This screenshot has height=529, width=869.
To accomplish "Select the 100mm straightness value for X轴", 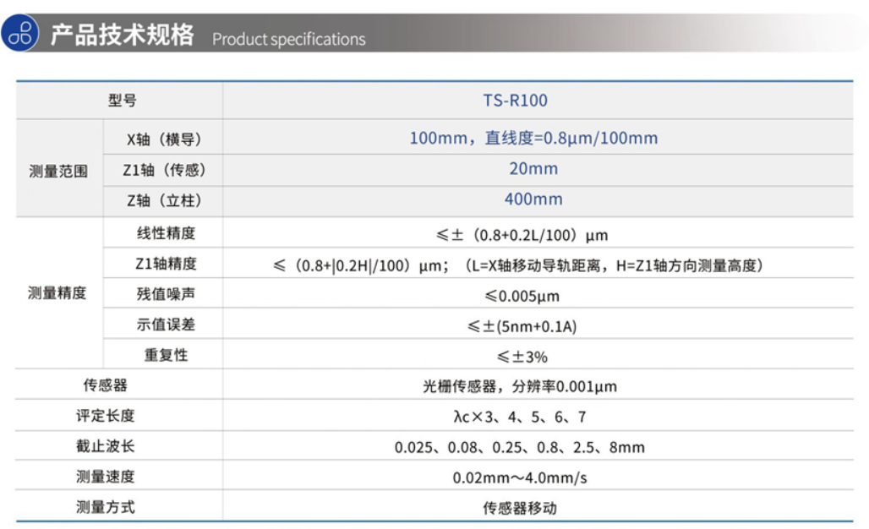I will (x=533, y=139).
